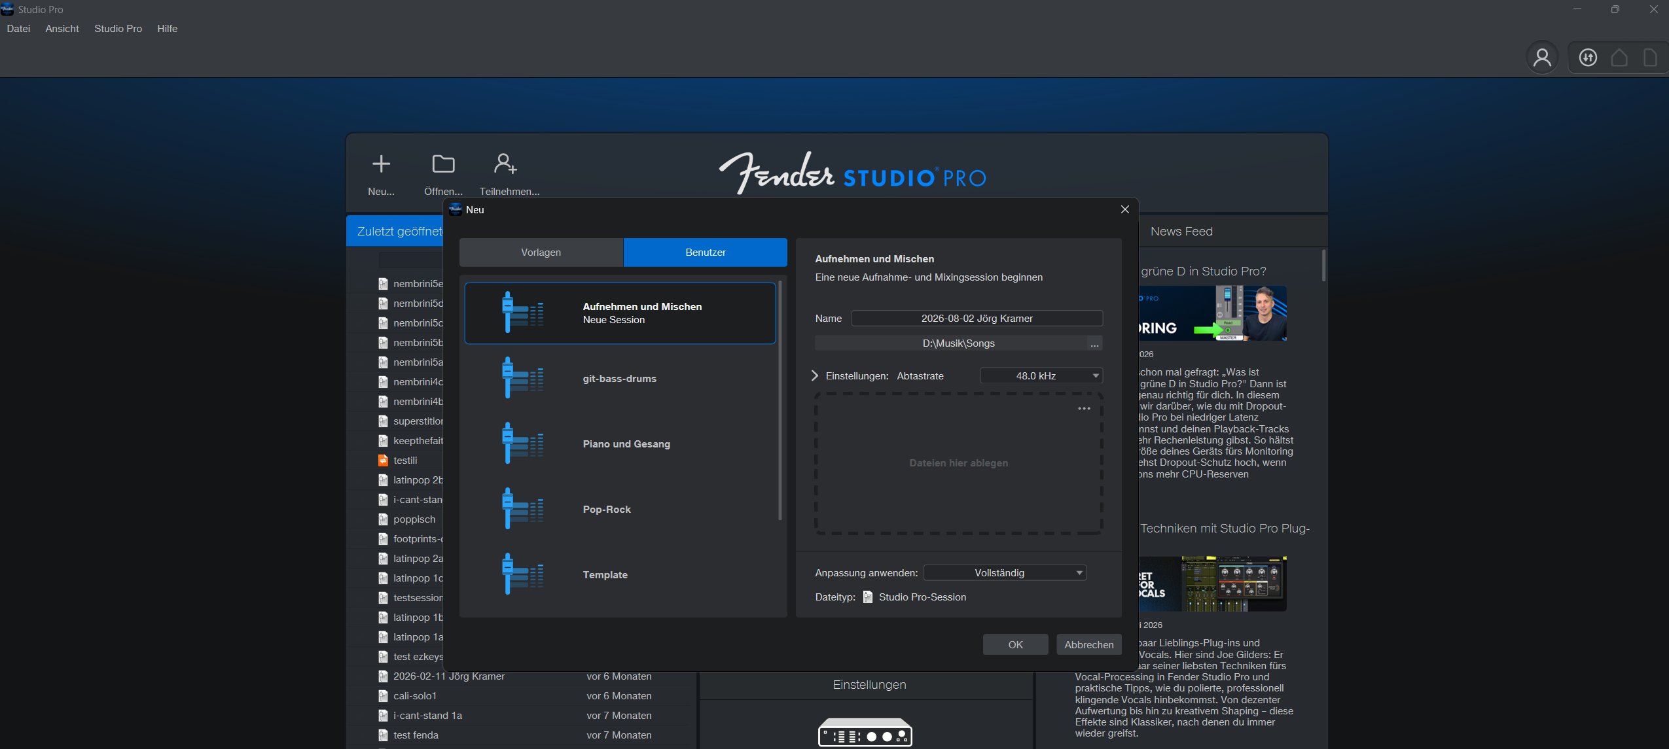
Task: Open recent song '2026-02-11 Jörg Kramer'
Action: (x=448, y=676)
